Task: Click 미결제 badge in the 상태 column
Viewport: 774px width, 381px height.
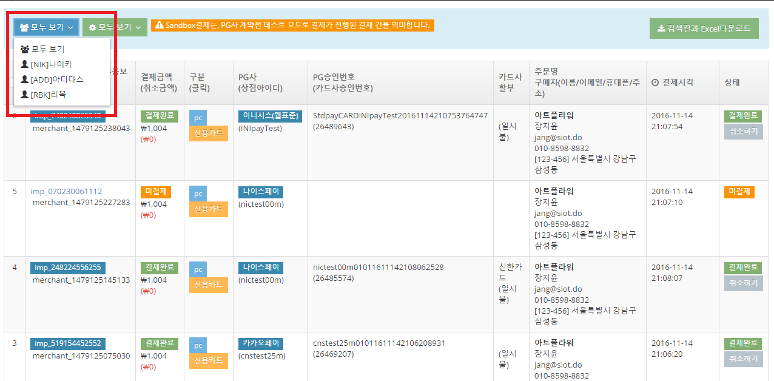Action: tap(739, 192)
